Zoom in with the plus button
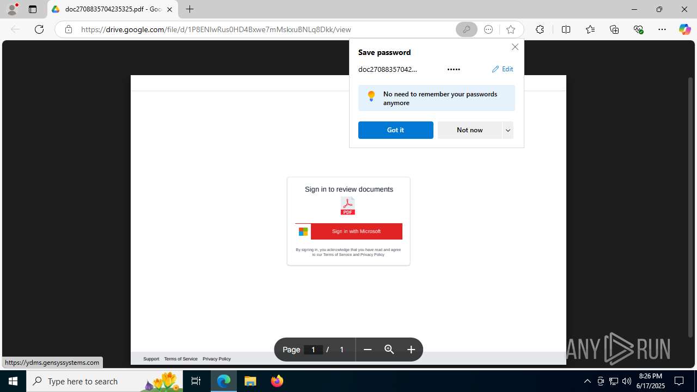The width and height of the screenshot is (697, 392). click(411, 350)
